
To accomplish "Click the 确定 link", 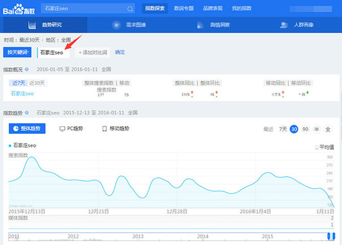I will pos(120,52).
